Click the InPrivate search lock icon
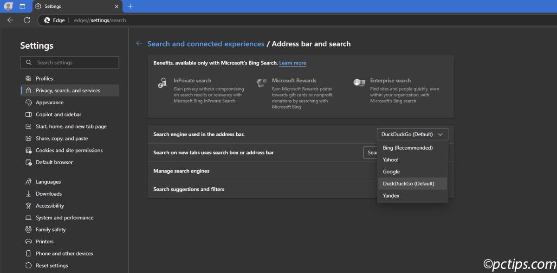The height and width of the screenshot is (273, 557). coord(162,83)
